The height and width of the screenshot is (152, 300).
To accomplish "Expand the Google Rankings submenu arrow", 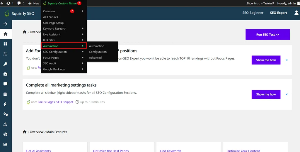I will [x=83, y=69].
